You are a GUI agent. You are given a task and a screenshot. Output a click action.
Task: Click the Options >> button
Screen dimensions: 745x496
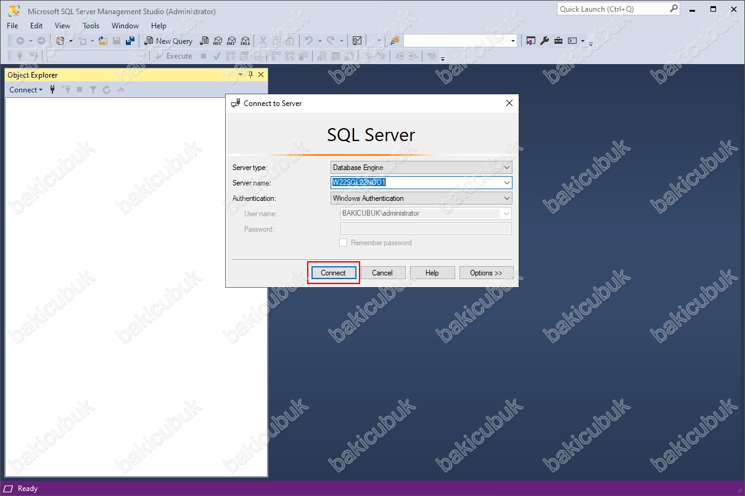pyautogui.click(x=486, y=273)
